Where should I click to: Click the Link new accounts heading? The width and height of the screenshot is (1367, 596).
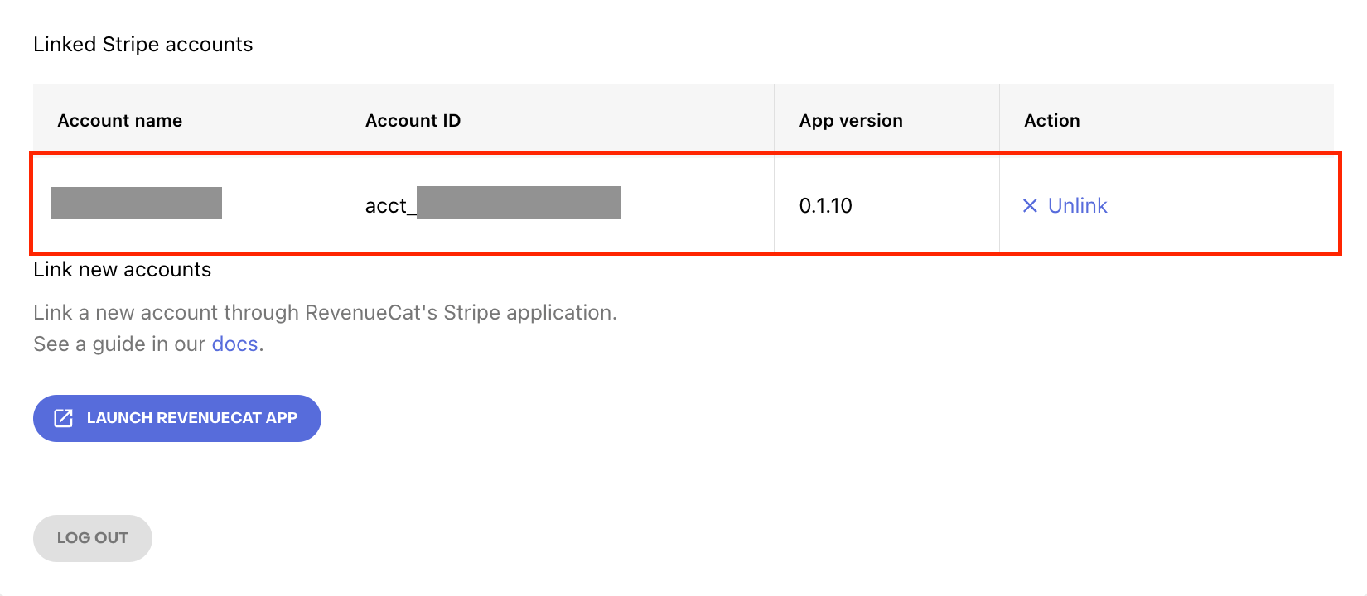(123, 270)
